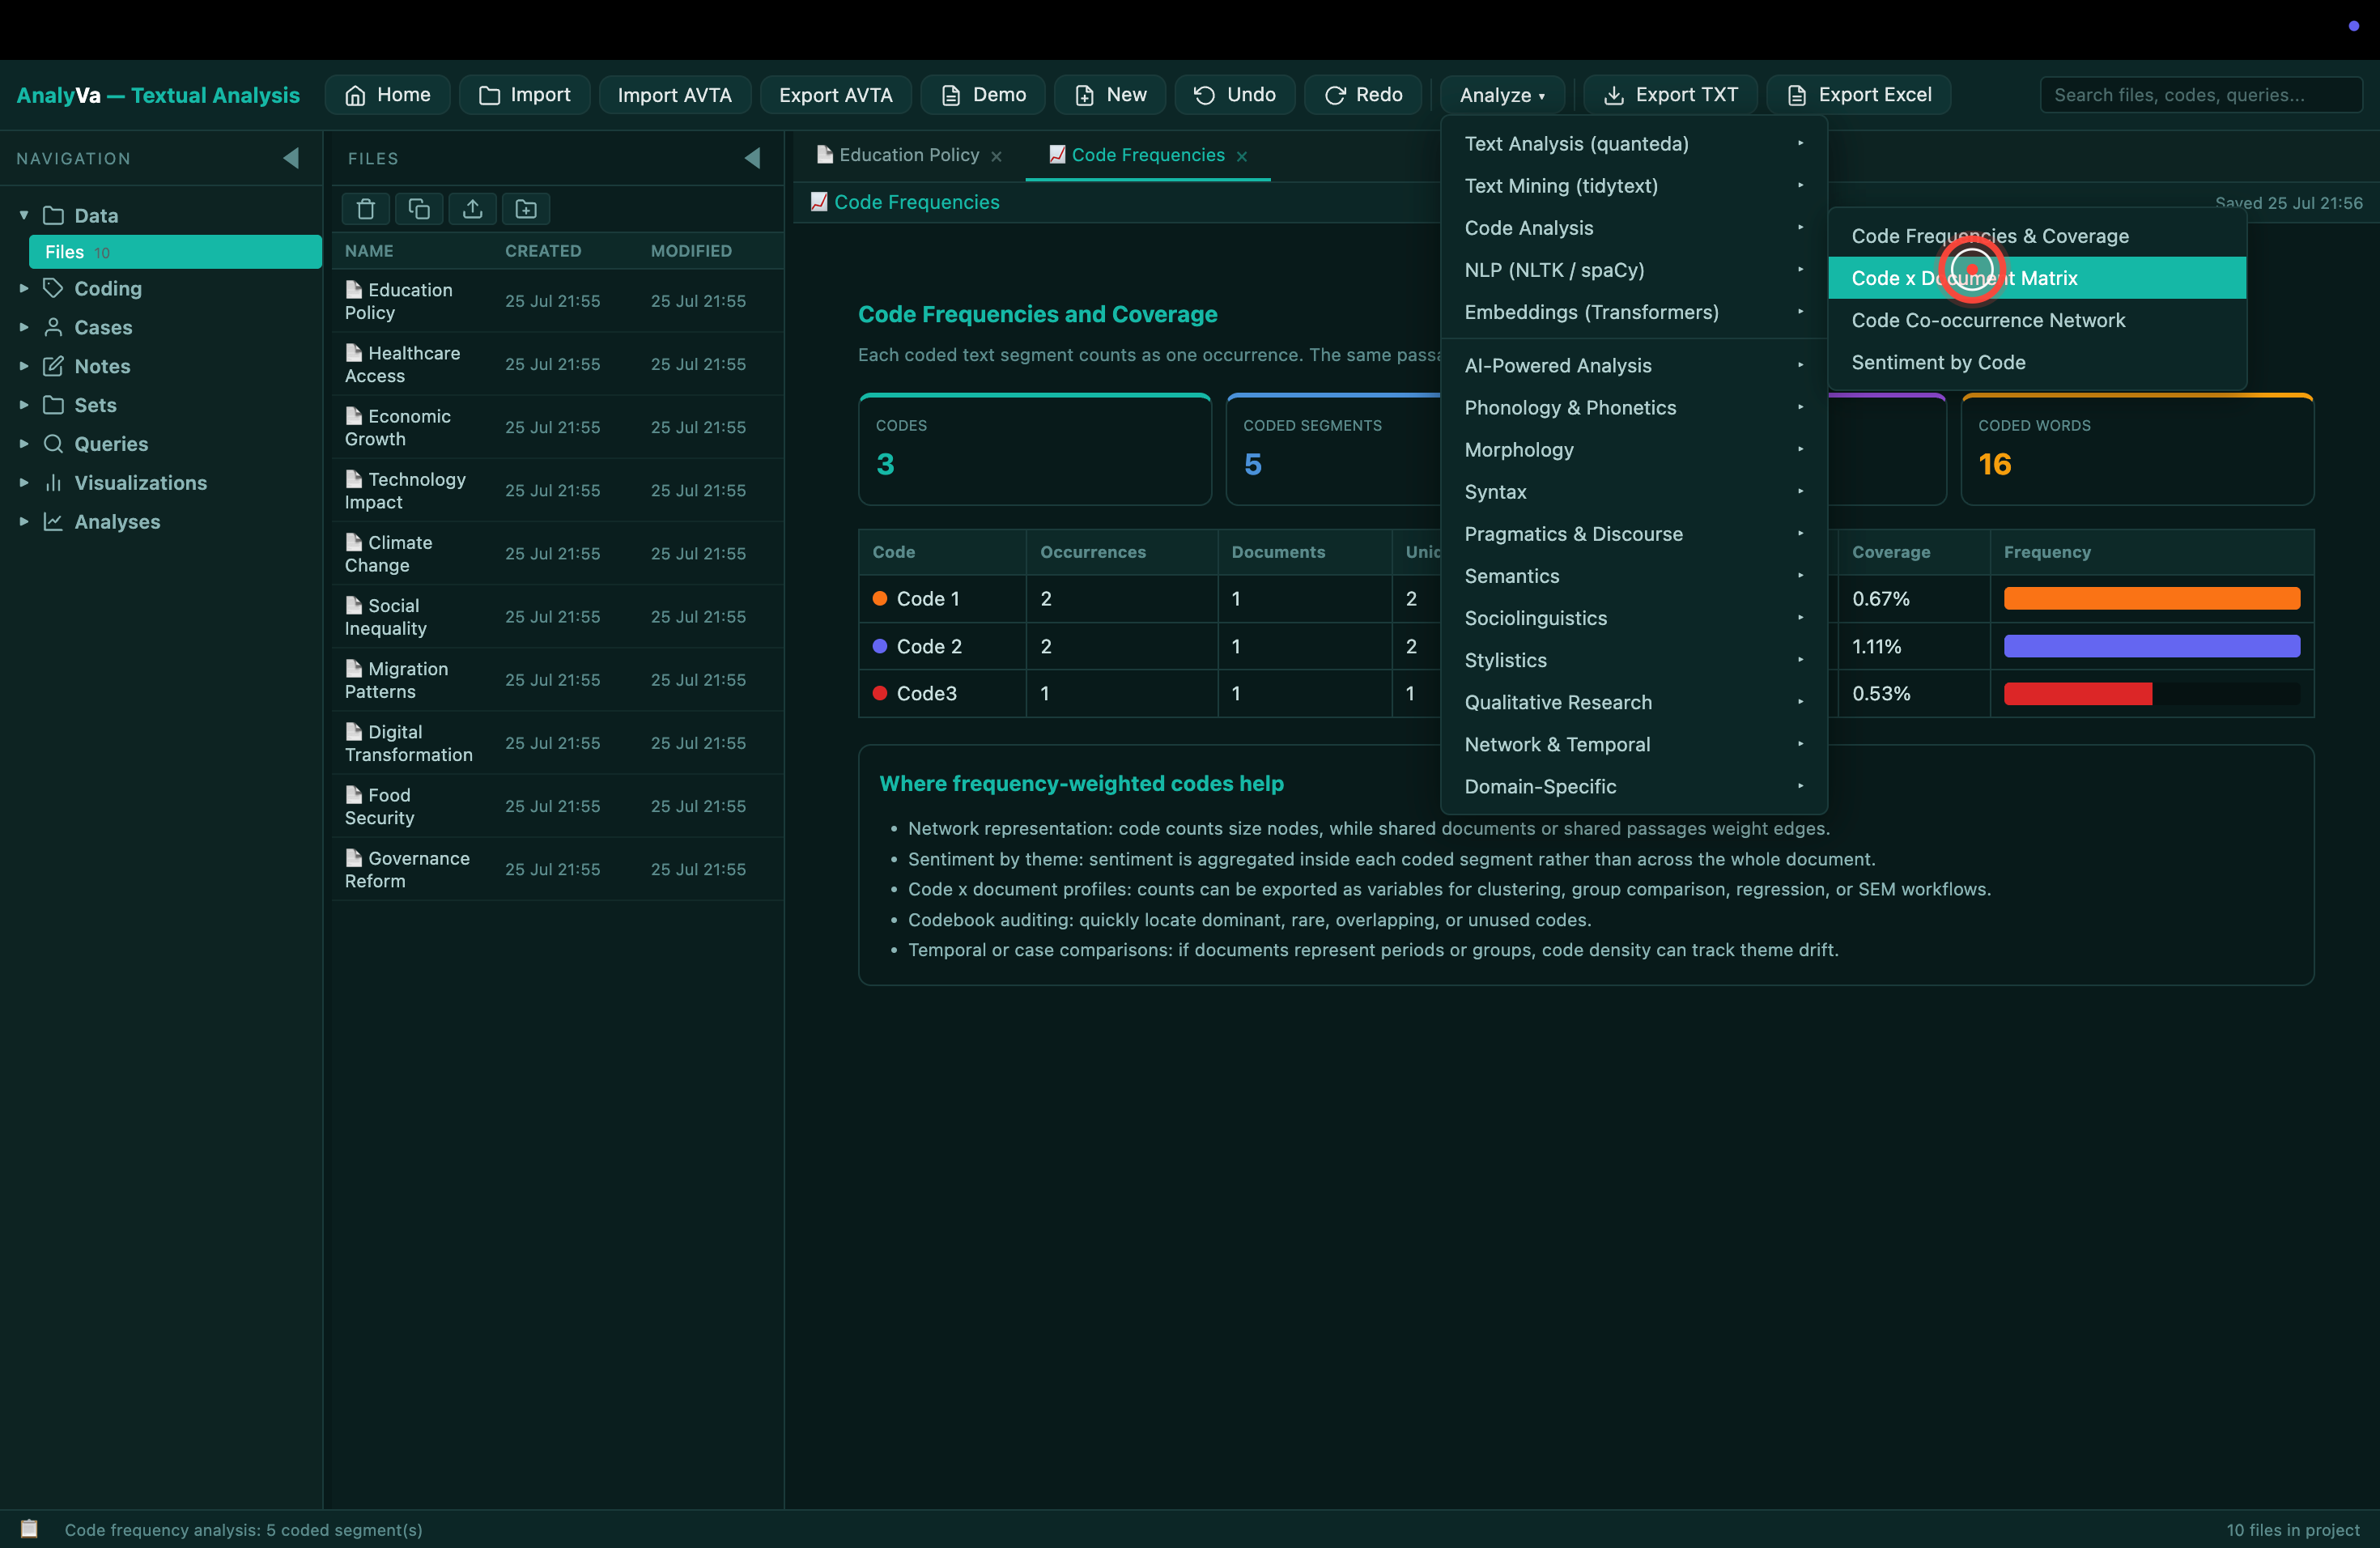This screenshot has width=2380, height=1548.
Task: Click the Notes pencil icon in navigation
Action: coord(53,366)
